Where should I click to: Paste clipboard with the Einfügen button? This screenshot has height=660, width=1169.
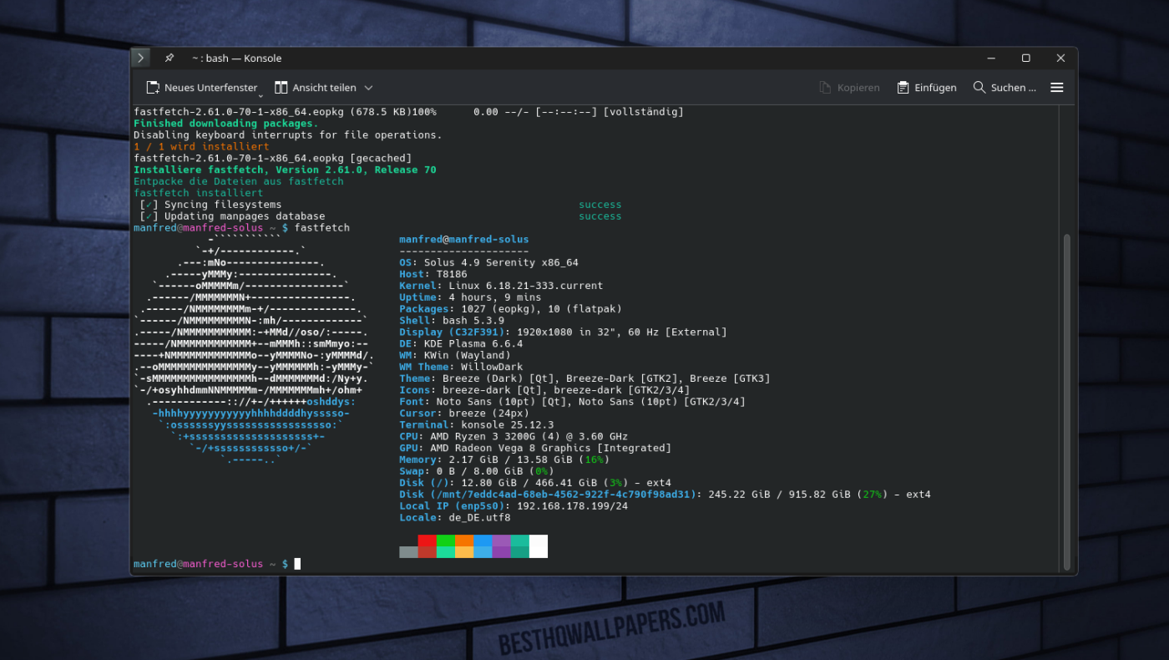tap(927, 88)
